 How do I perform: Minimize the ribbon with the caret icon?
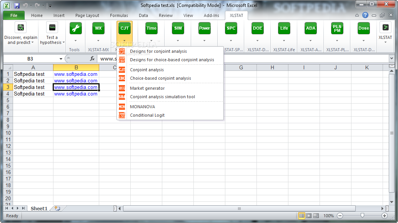point(357,15)
